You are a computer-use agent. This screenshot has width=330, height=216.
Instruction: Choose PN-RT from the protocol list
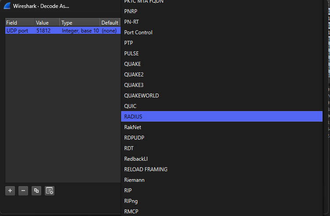222,22
